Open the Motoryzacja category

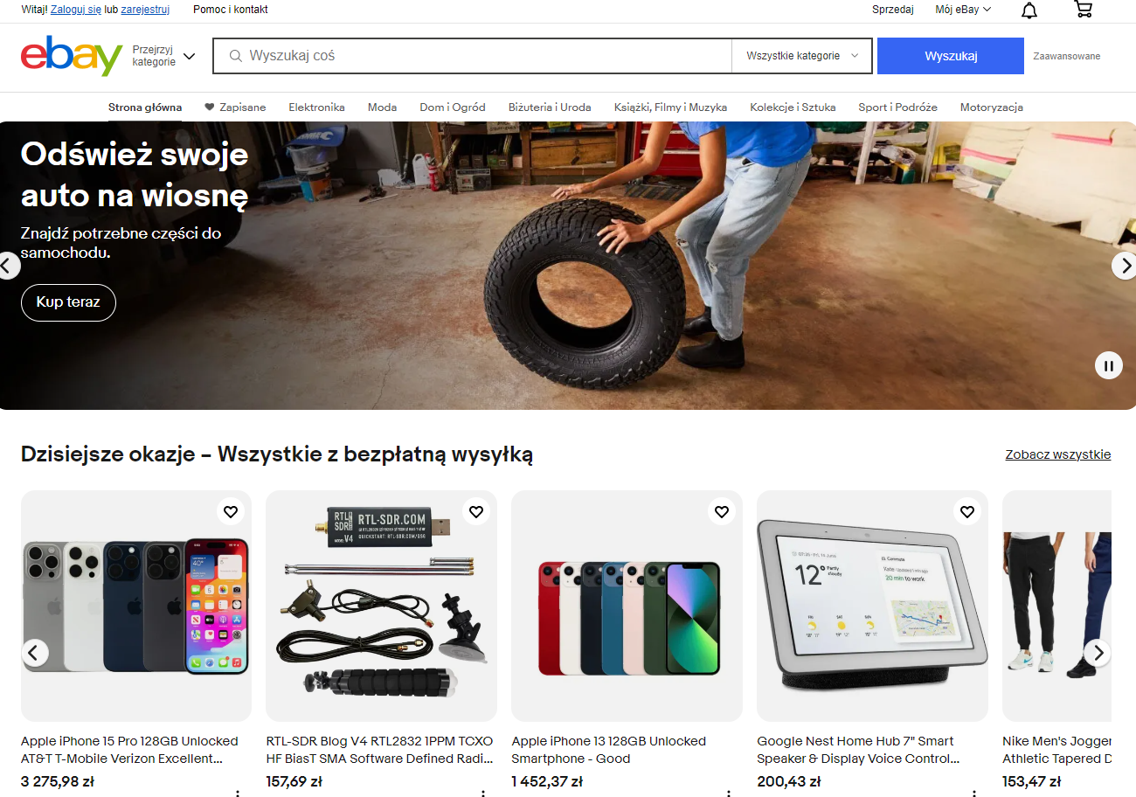click(992, 107)
